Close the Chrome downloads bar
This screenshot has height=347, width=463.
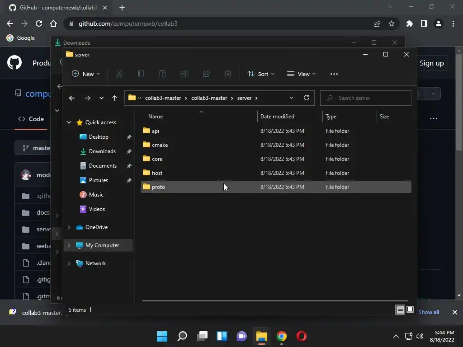point(455,312)
